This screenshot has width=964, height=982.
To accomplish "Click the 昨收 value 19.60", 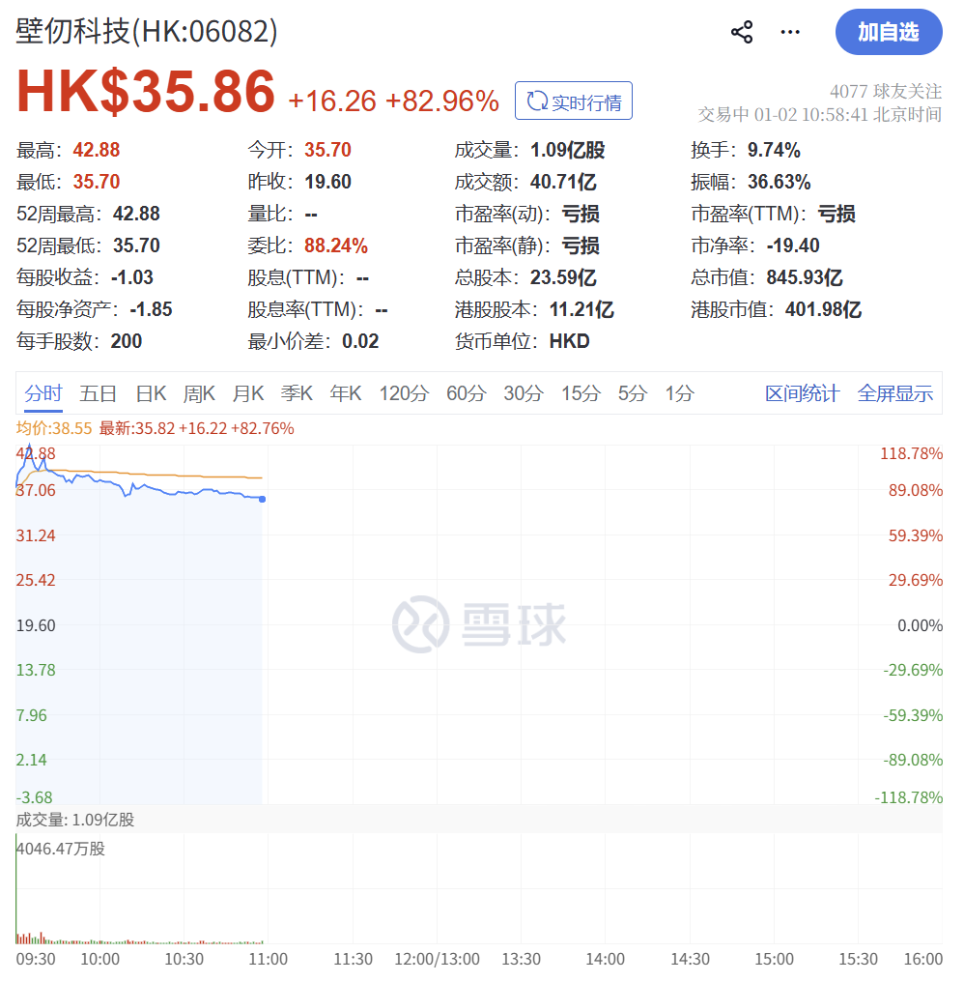I will pos(328,182).
